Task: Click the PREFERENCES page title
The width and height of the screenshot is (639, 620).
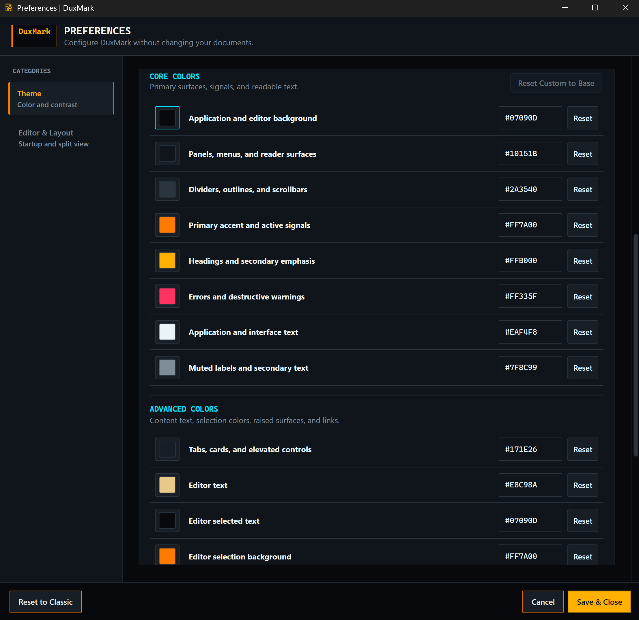Action: [98, 31]
